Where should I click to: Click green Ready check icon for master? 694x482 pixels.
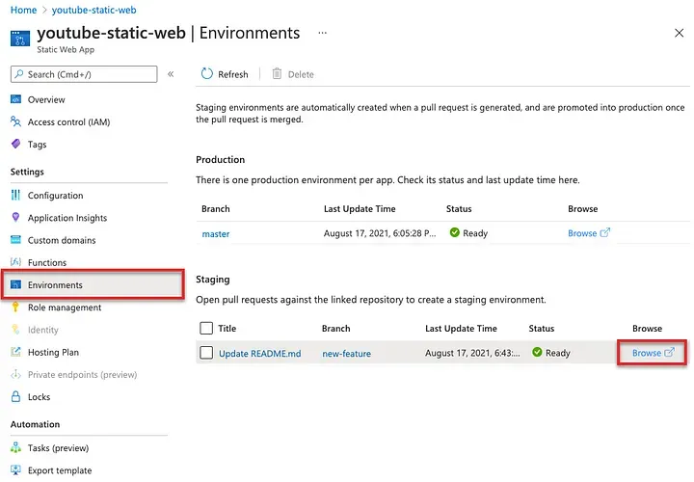455,232
